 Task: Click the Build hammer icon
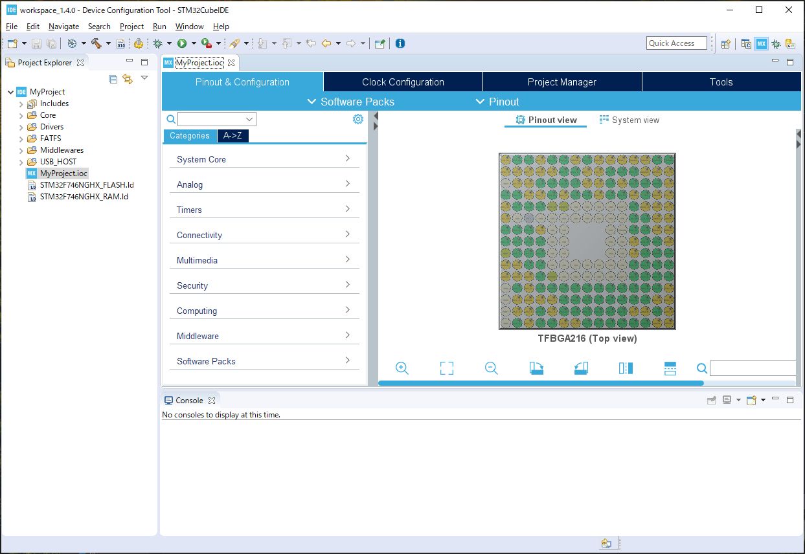tap(96, 43)
